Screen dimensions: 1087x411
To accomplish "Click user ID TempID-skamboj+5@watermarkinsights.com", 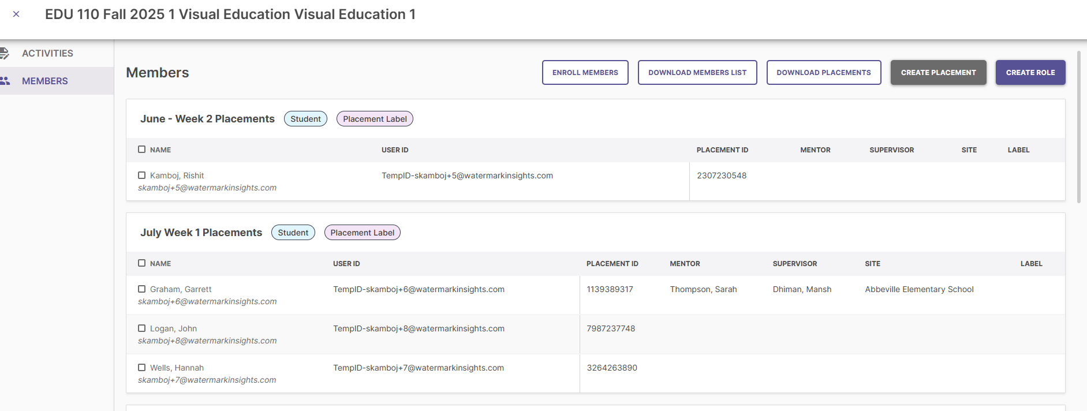I will tap(467, 175).
